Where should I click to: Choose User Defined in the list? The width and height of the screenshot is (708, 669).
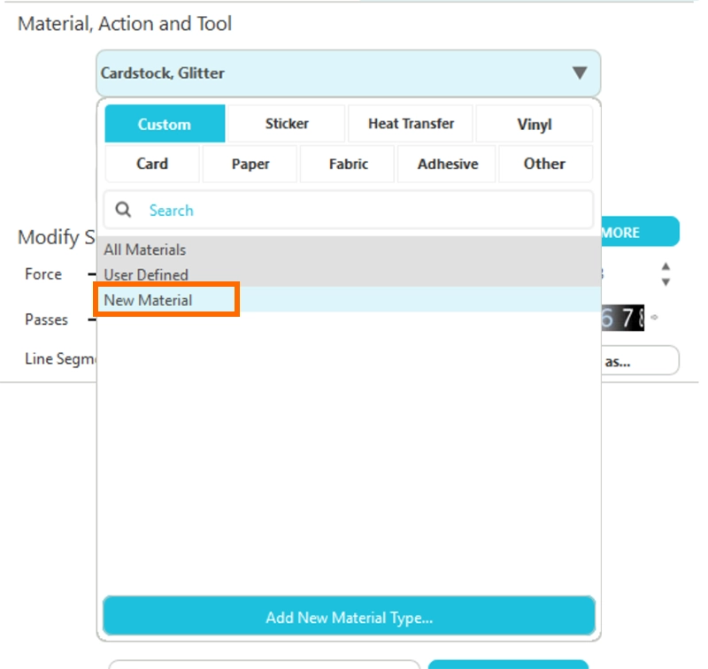point(146,274)
